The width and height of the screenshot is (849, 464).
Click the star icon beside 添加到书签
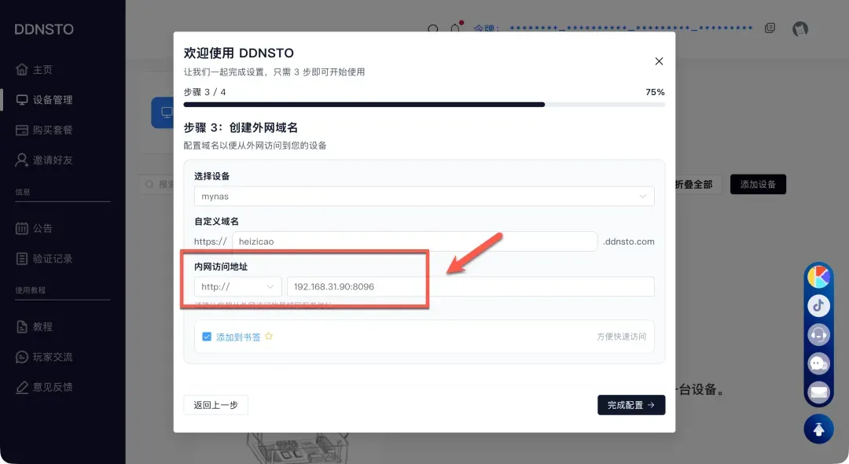tap(269, 337)
